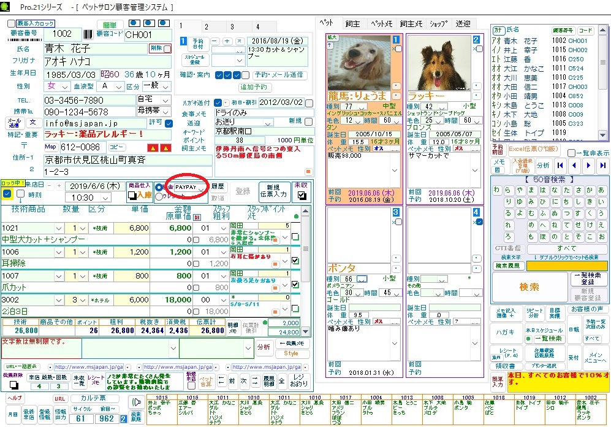Open the 送迎 tab
611x427 pixels.
[x=463, y=24]
